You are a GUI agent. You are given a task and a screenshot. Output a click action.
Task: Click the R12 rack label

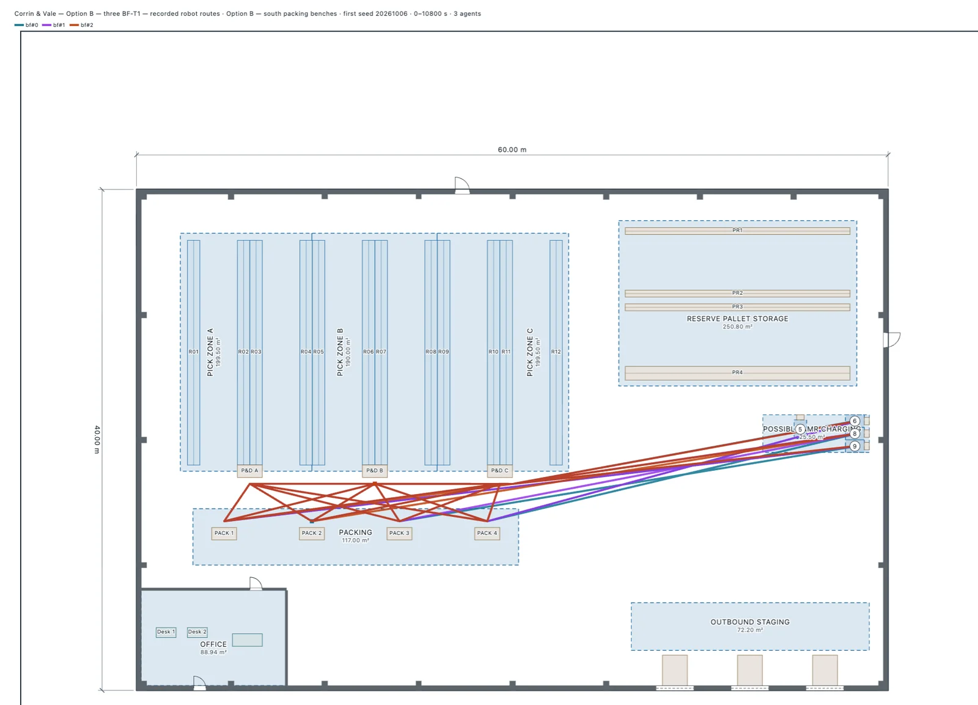point(556,352)
